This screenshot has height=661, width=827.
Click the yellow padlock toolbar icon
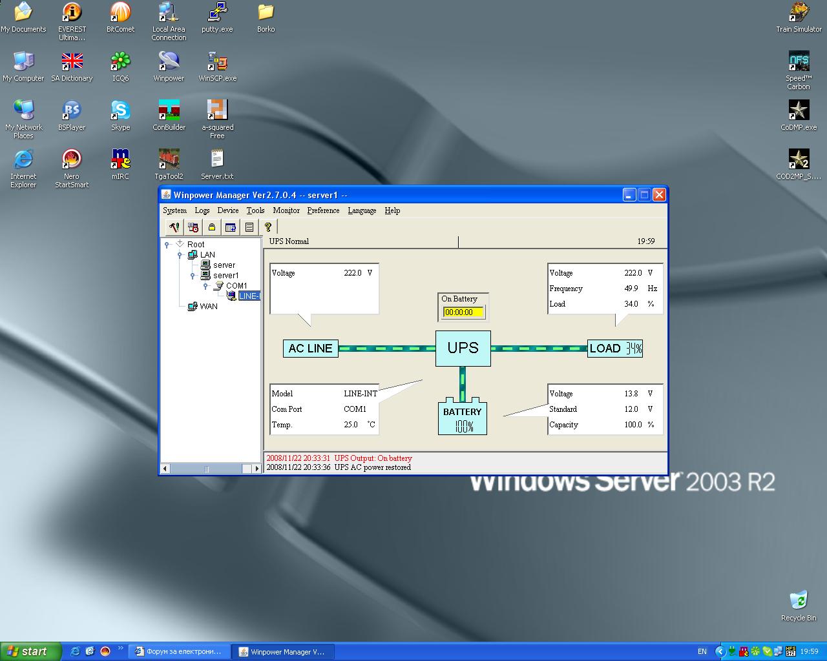211,227
